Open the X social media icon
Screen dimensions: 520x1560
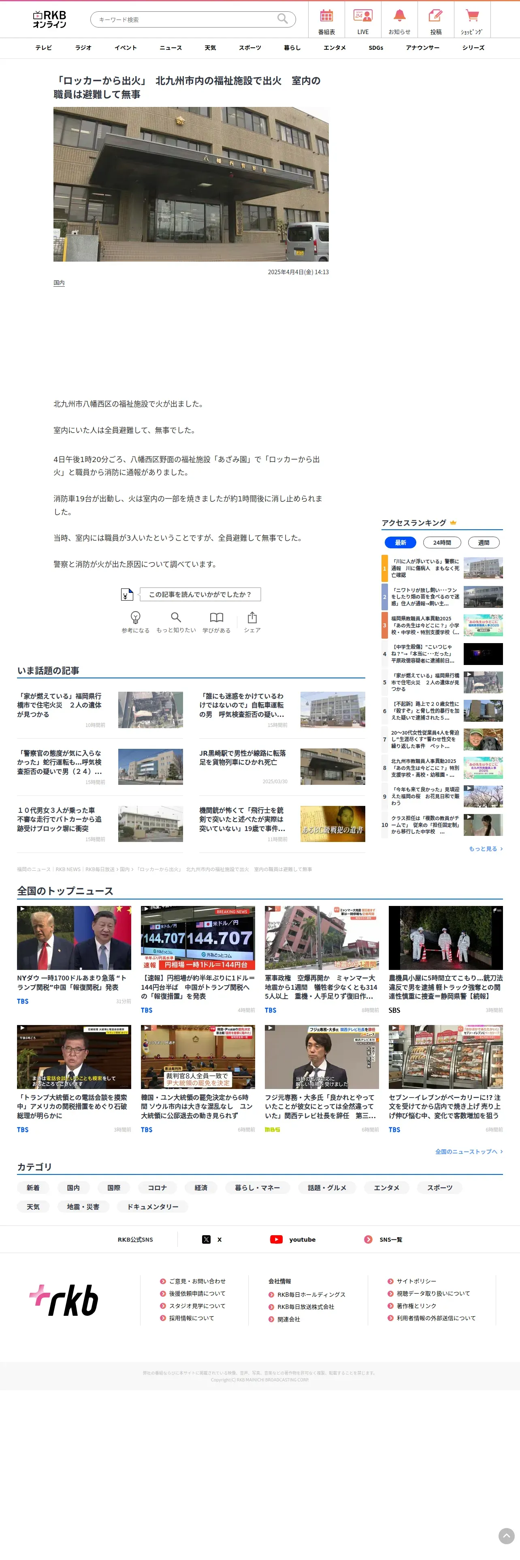point(207,1239)
